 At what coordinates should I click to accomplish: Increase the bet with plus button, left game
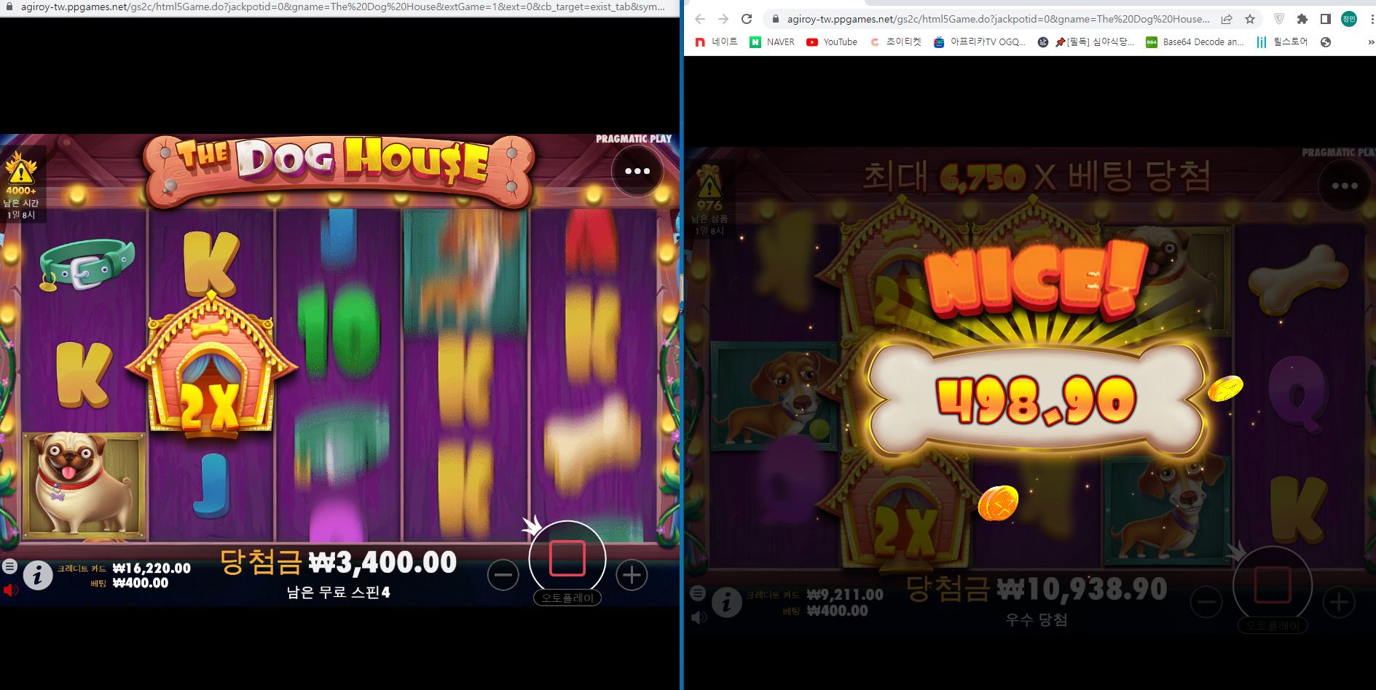tap(632, 576)
